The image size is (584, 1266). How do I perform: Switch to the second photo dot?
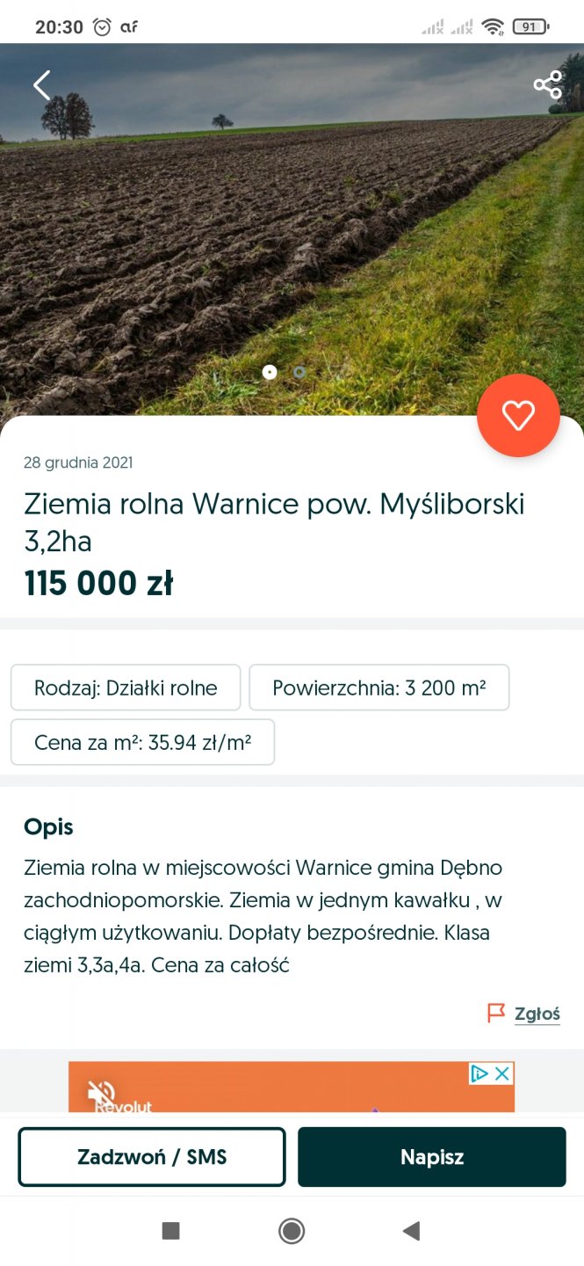click(299, 372)
